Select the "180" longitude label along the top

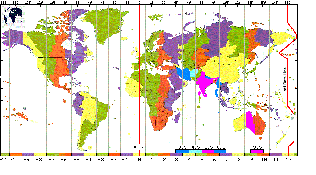(288, 3)
